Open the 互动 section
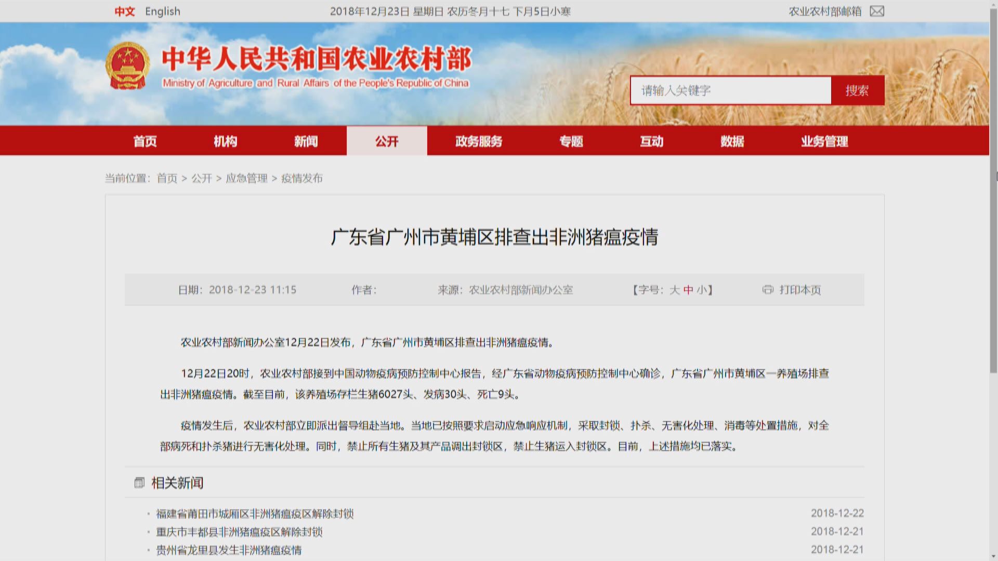Image resolution: width=998 pixels, height=561 pixels. [x=651, y=141]
